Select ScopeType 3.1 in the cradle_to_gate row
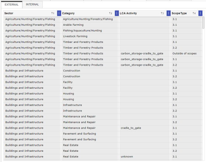206x162 pixels. [x=187, y=128]
